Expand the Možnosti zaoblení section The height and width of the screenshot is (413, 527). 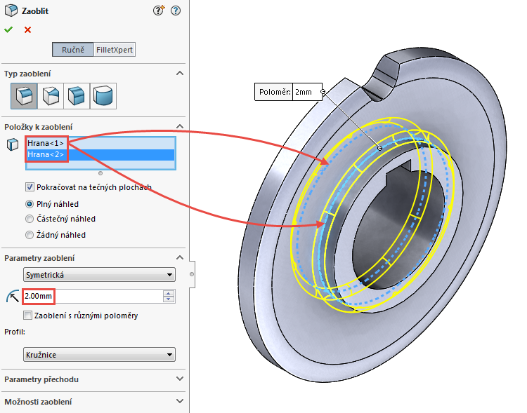pyautogui.click(x=180, y=401)
